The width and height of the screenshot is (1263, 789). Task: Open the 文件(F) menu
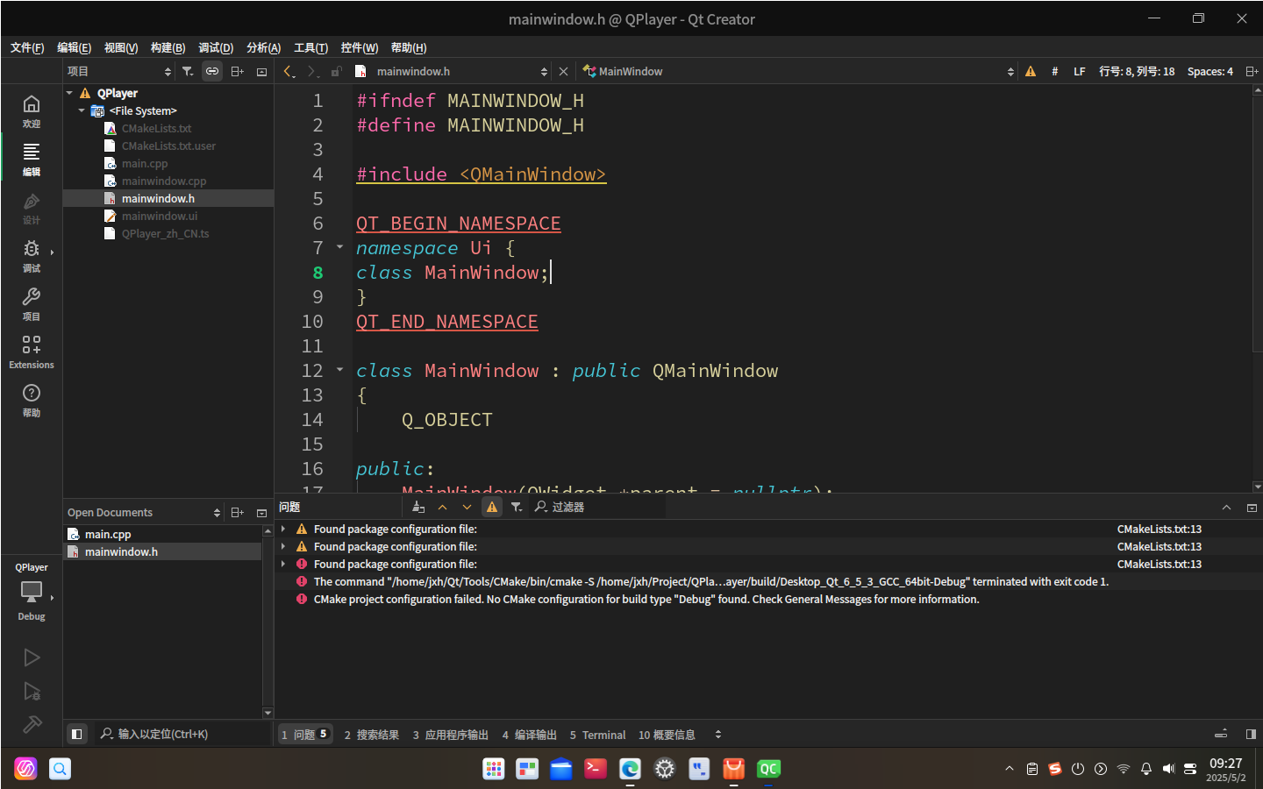pos(27,47)
